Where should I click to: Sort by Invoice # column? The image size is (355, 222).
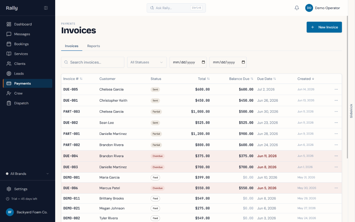pos(73,79)
